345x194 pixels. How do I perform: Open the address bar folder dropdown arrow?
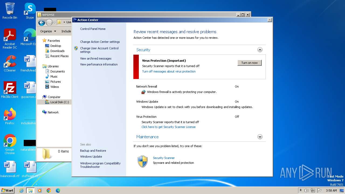pyautogui.click(x=64, y=22)
